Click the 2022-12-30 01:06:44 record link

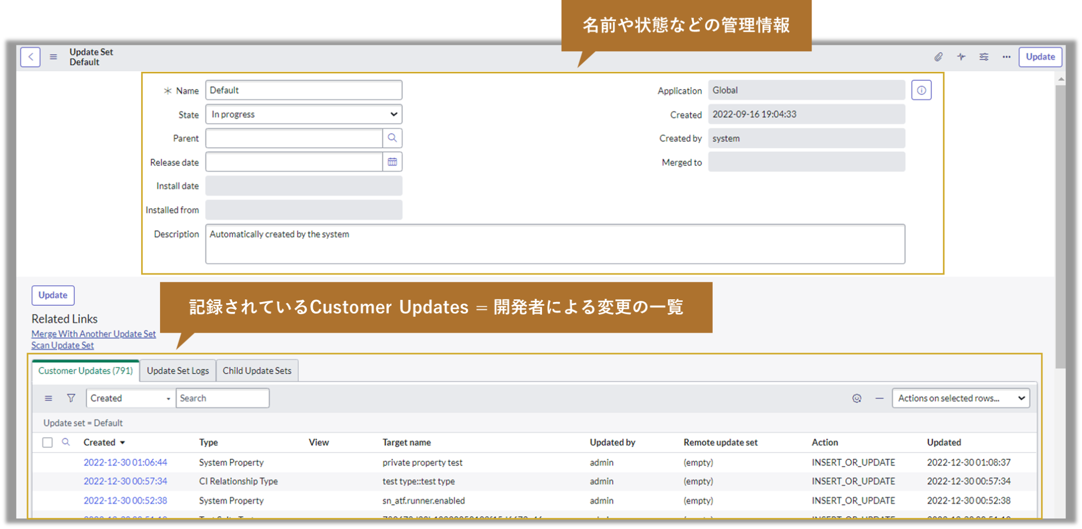point(125,462)
